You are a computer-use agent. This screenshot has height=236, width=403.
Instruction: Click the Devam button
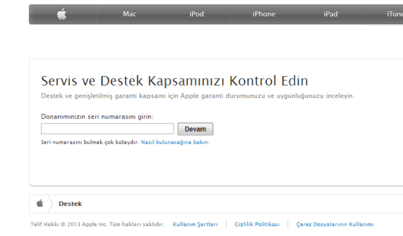click(196, 129)
